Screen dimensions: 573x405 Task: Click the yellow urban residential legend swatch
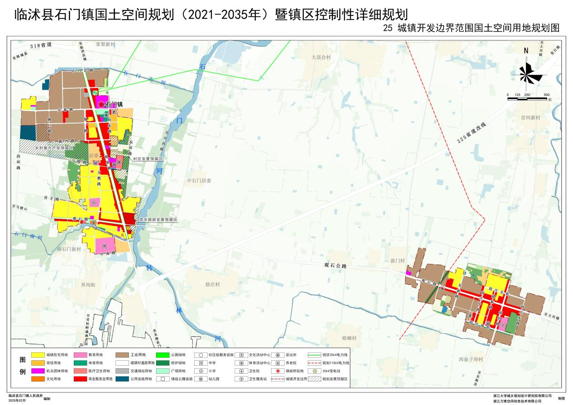[38, 355]
